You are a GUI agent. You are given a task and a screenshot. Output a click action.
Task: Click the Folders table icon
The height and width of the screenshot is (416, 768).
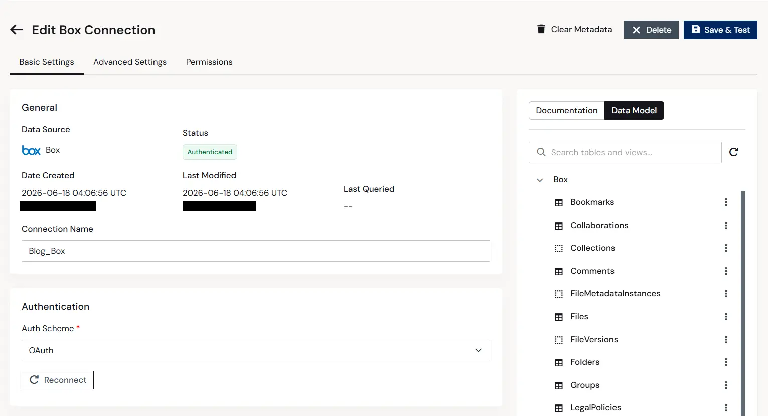559,362
